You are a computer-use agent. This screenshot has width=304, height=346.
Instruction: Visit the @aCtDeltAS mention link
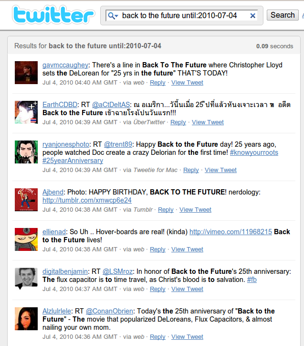(x=111, y=105)
